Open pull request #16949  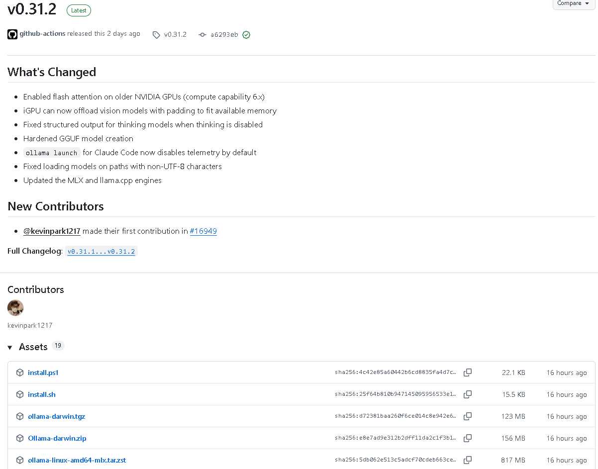click(203, 231)
